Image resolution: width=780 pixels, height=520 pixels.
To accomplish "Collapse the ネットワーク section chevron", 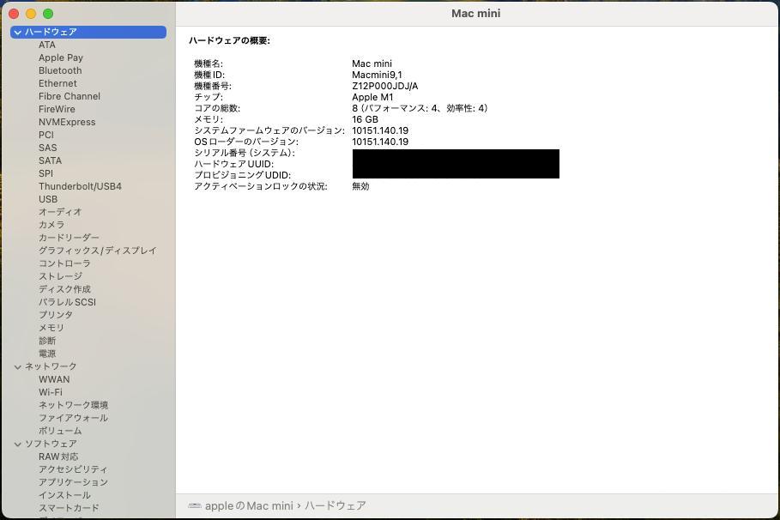I will click(18, 366).
